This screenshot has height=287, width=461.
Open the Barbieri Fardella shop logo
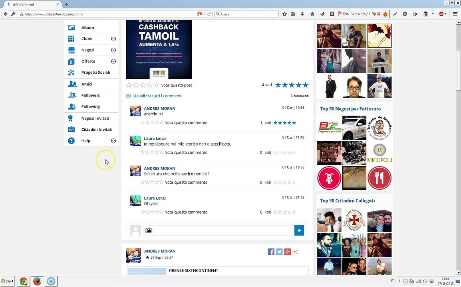tap(329, 128)
